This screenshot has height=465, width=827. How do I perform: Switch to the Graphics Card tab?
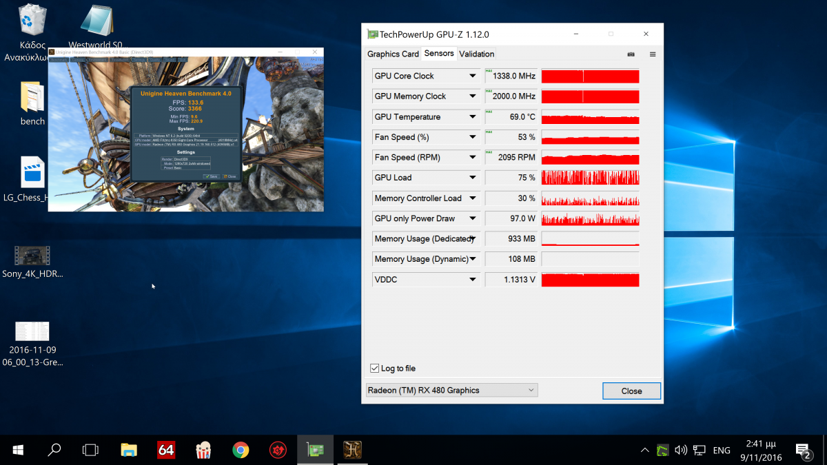pos(393,54)
